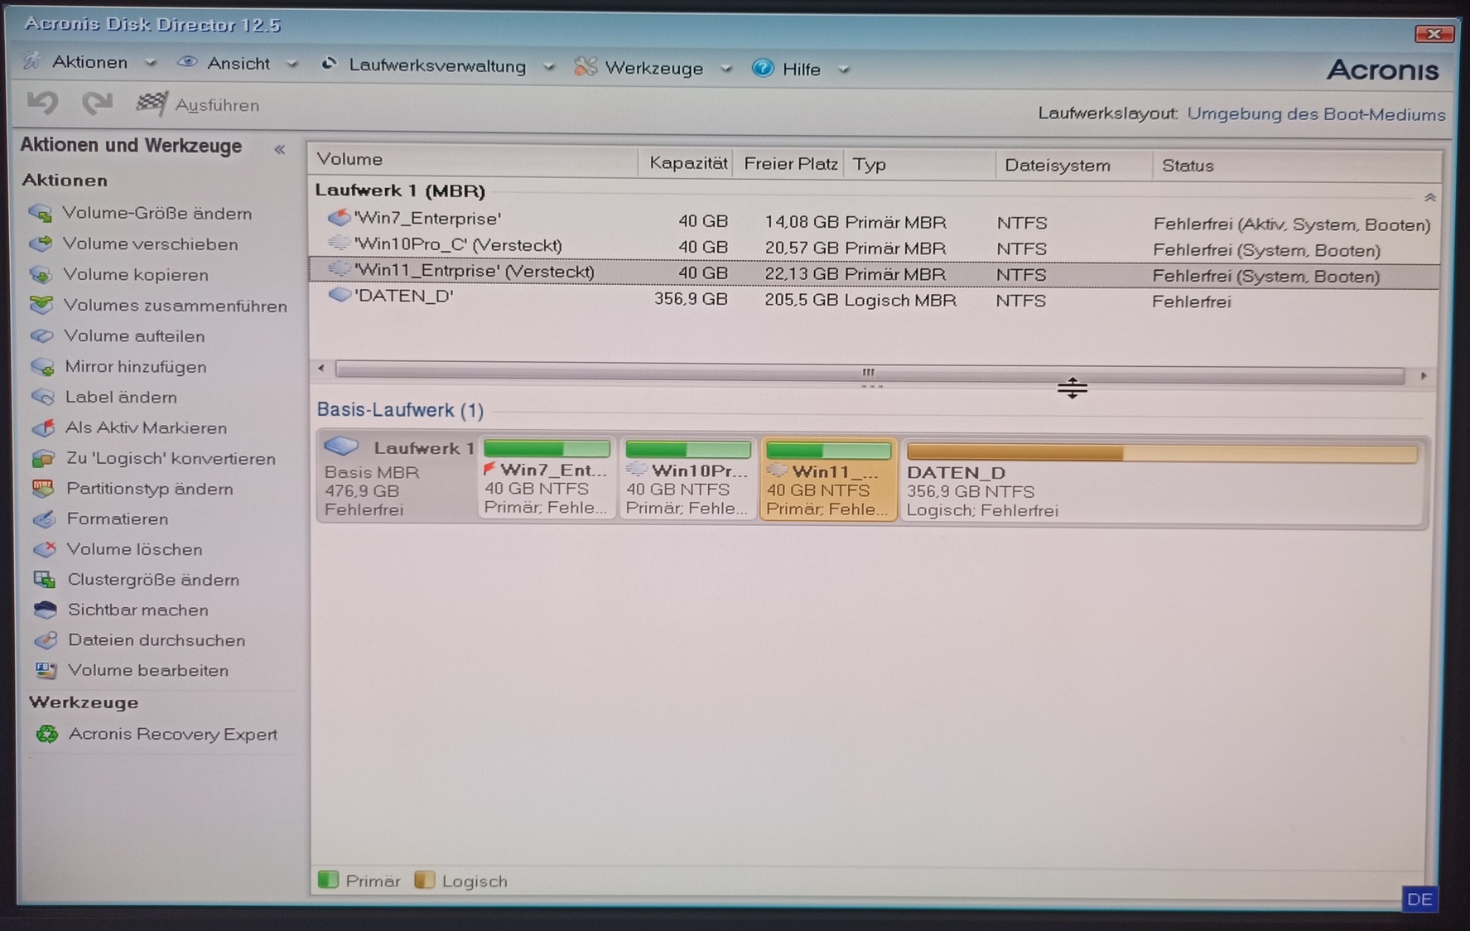The image size is (1470, 931).
Task: Click the Formatieren icon
Action: (44, 519)
